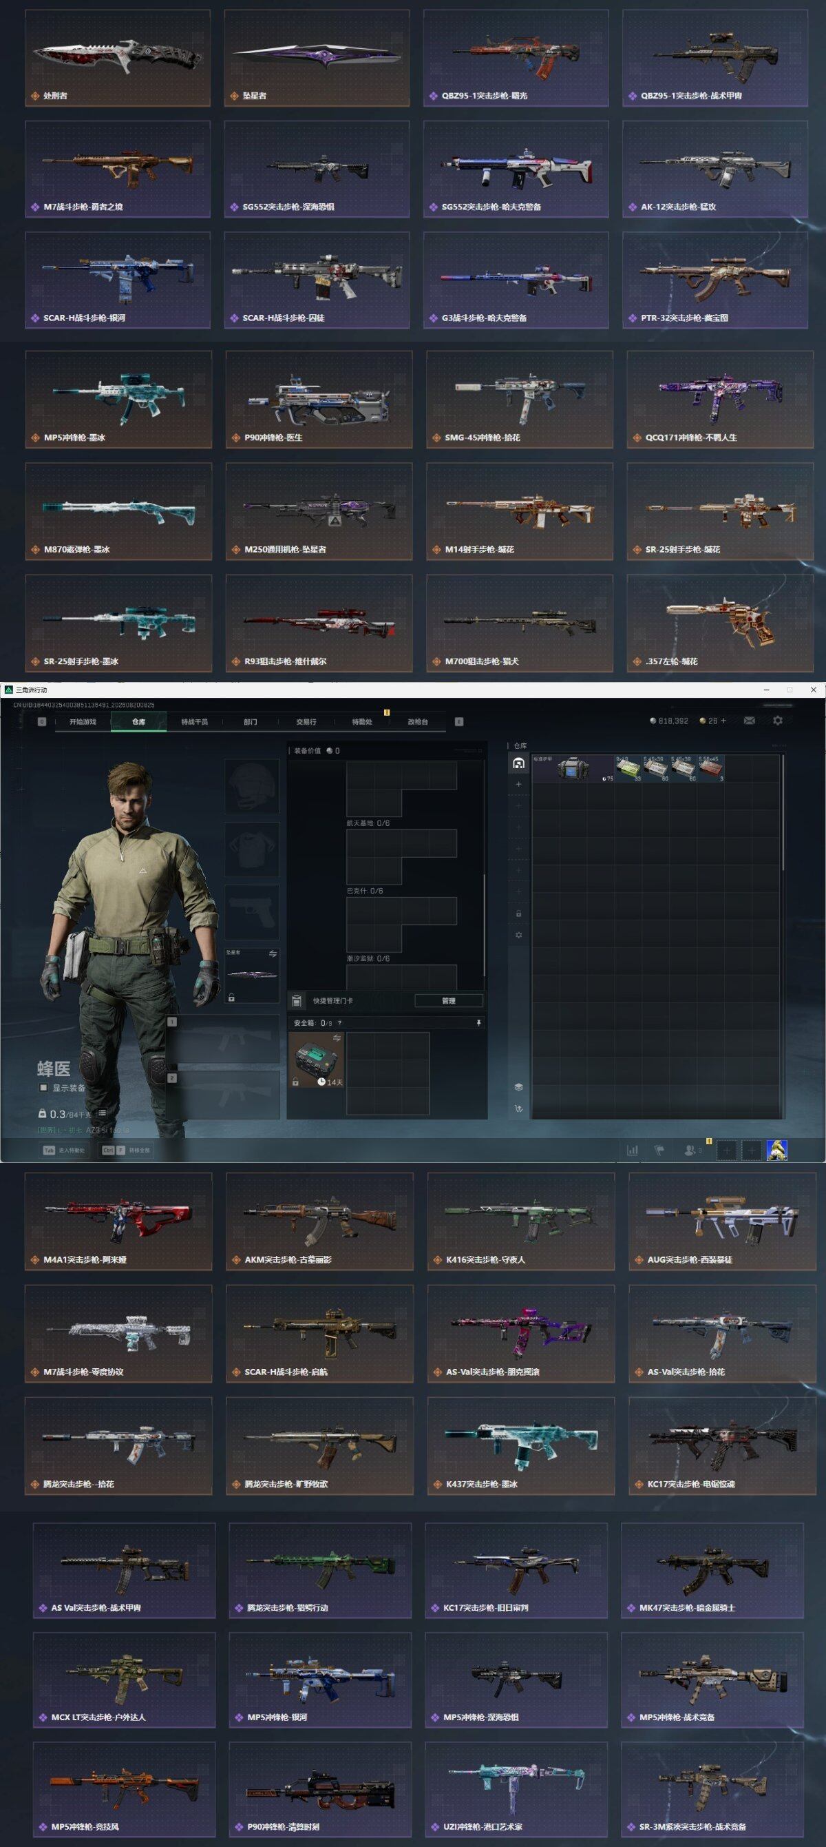Open the settings gear in the top bar
Screen dimensions: 826x1847
coord(778,721)
